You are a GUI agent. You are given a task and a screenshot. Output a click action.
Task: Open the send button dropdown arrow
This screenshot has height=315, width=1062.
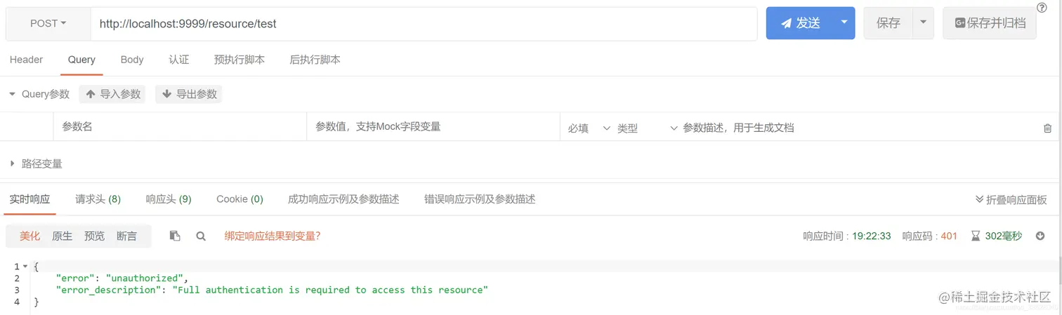tap(844, 23)
